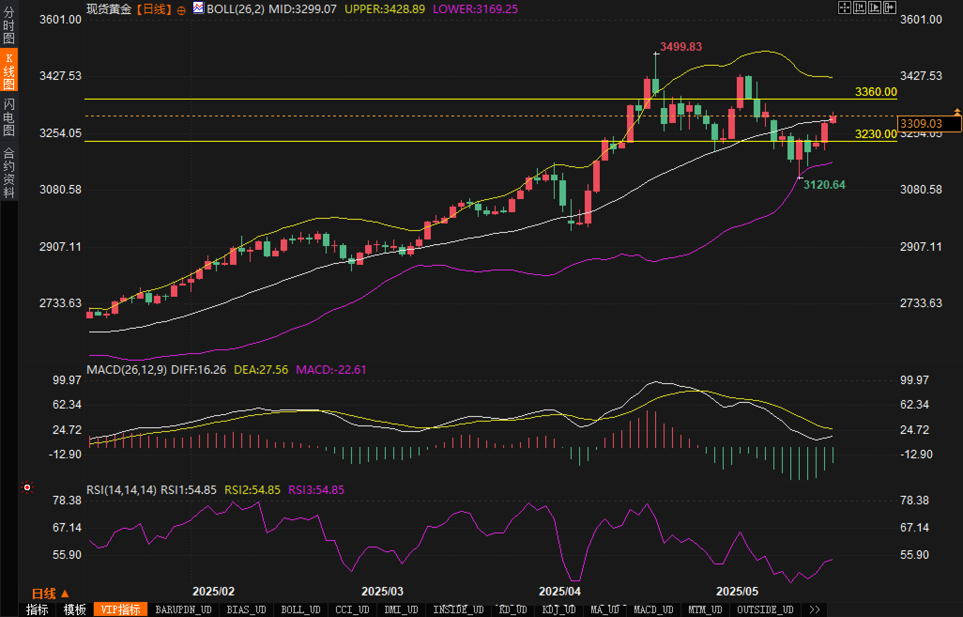Click the MACD(26,12,9) panel label
Viewport: 963px width, 617px height.
[x=127, y=370]
